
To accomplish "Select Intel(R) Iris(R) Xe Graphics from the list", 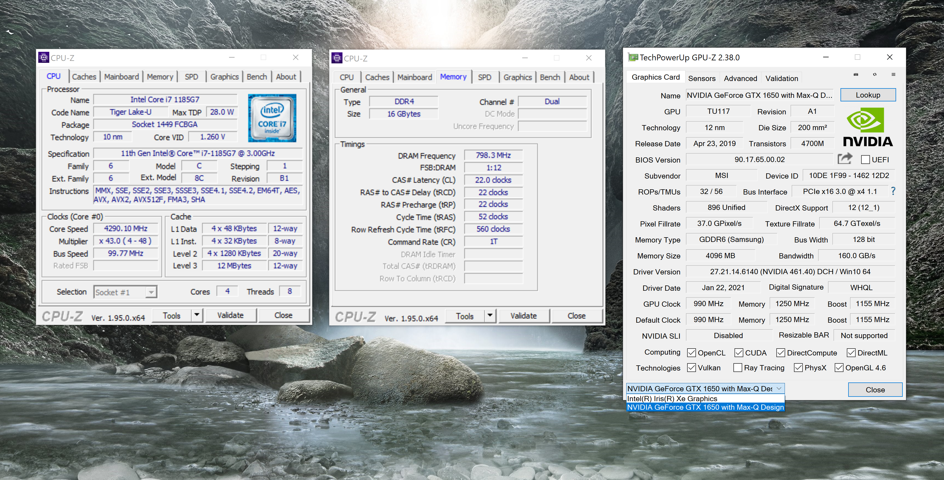I will click(705, 399).
